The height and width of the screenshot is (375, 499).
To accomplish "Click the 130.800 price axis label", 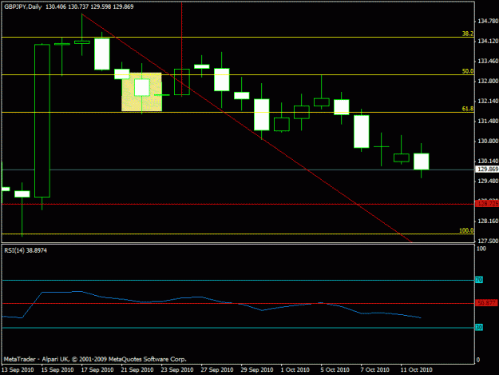I will pyautogui.click(x=488, y=141).
